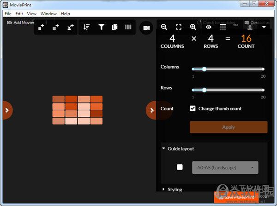Click the Save MoviePrint button
277x206 pixels.
pos(237,197)
